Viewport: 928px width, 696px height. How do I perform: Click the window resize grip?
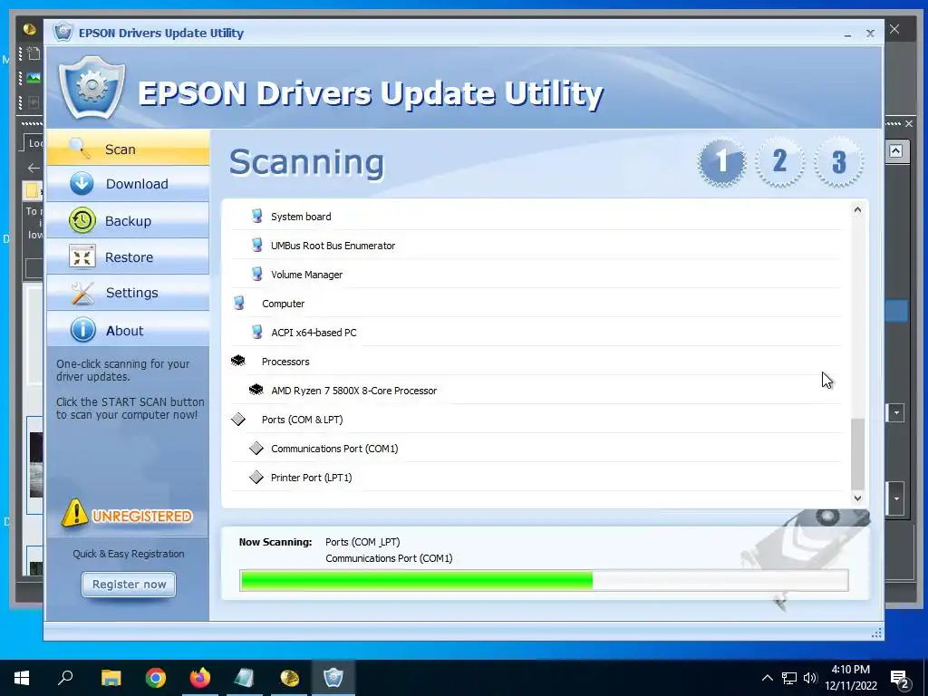click(x=876, y=633)
